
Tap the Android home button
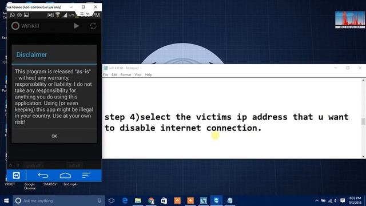tap(65, 176)
